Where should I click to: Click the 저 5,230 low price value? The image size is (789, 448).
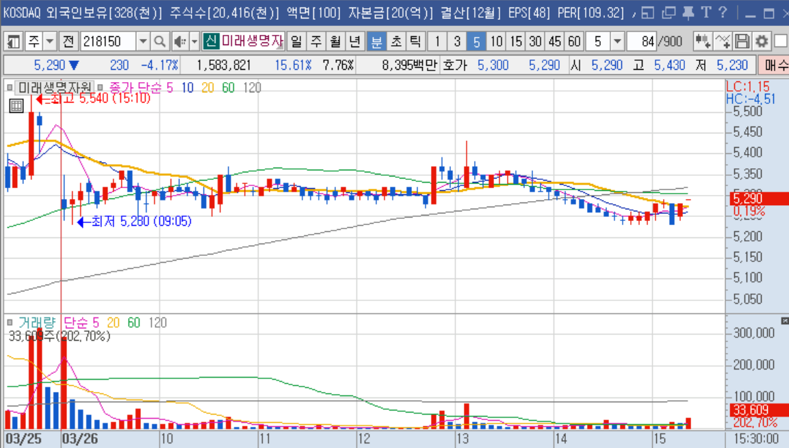point(732,65)
